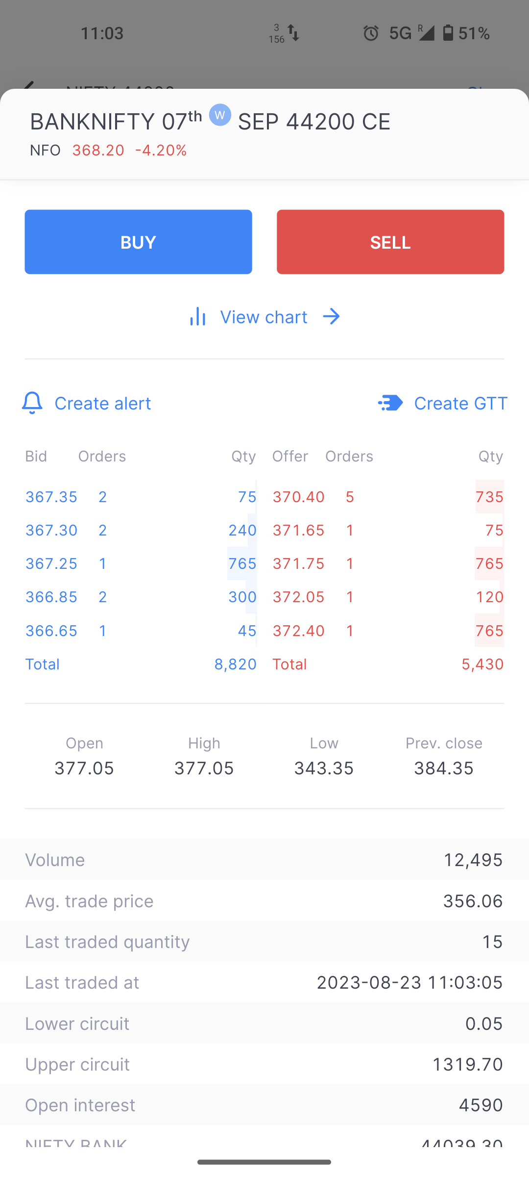Tap bid quantity 240
529x1177 pixels.
pos(242,530)
